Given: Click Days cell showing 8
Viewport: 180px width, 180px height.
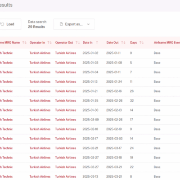Looking at the screenshot, I should (x=131, y=176).
